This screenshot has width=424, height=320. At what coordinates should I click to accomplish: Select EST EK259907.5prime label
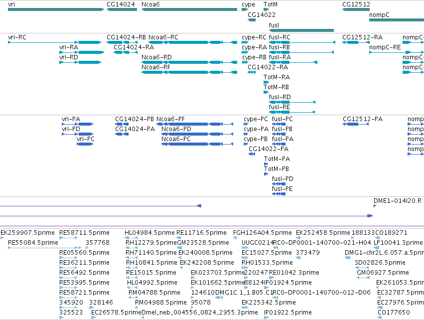coord(27,233)
